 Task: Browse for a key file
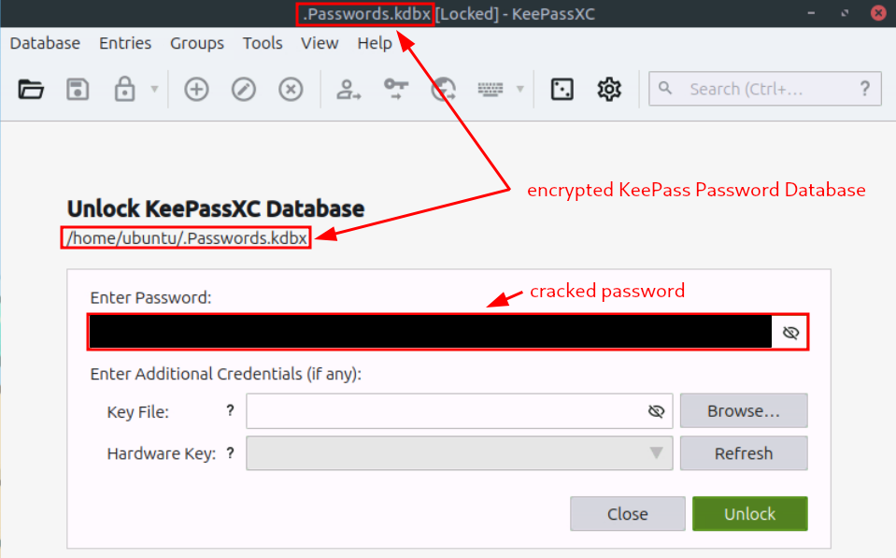click(743, 410)
